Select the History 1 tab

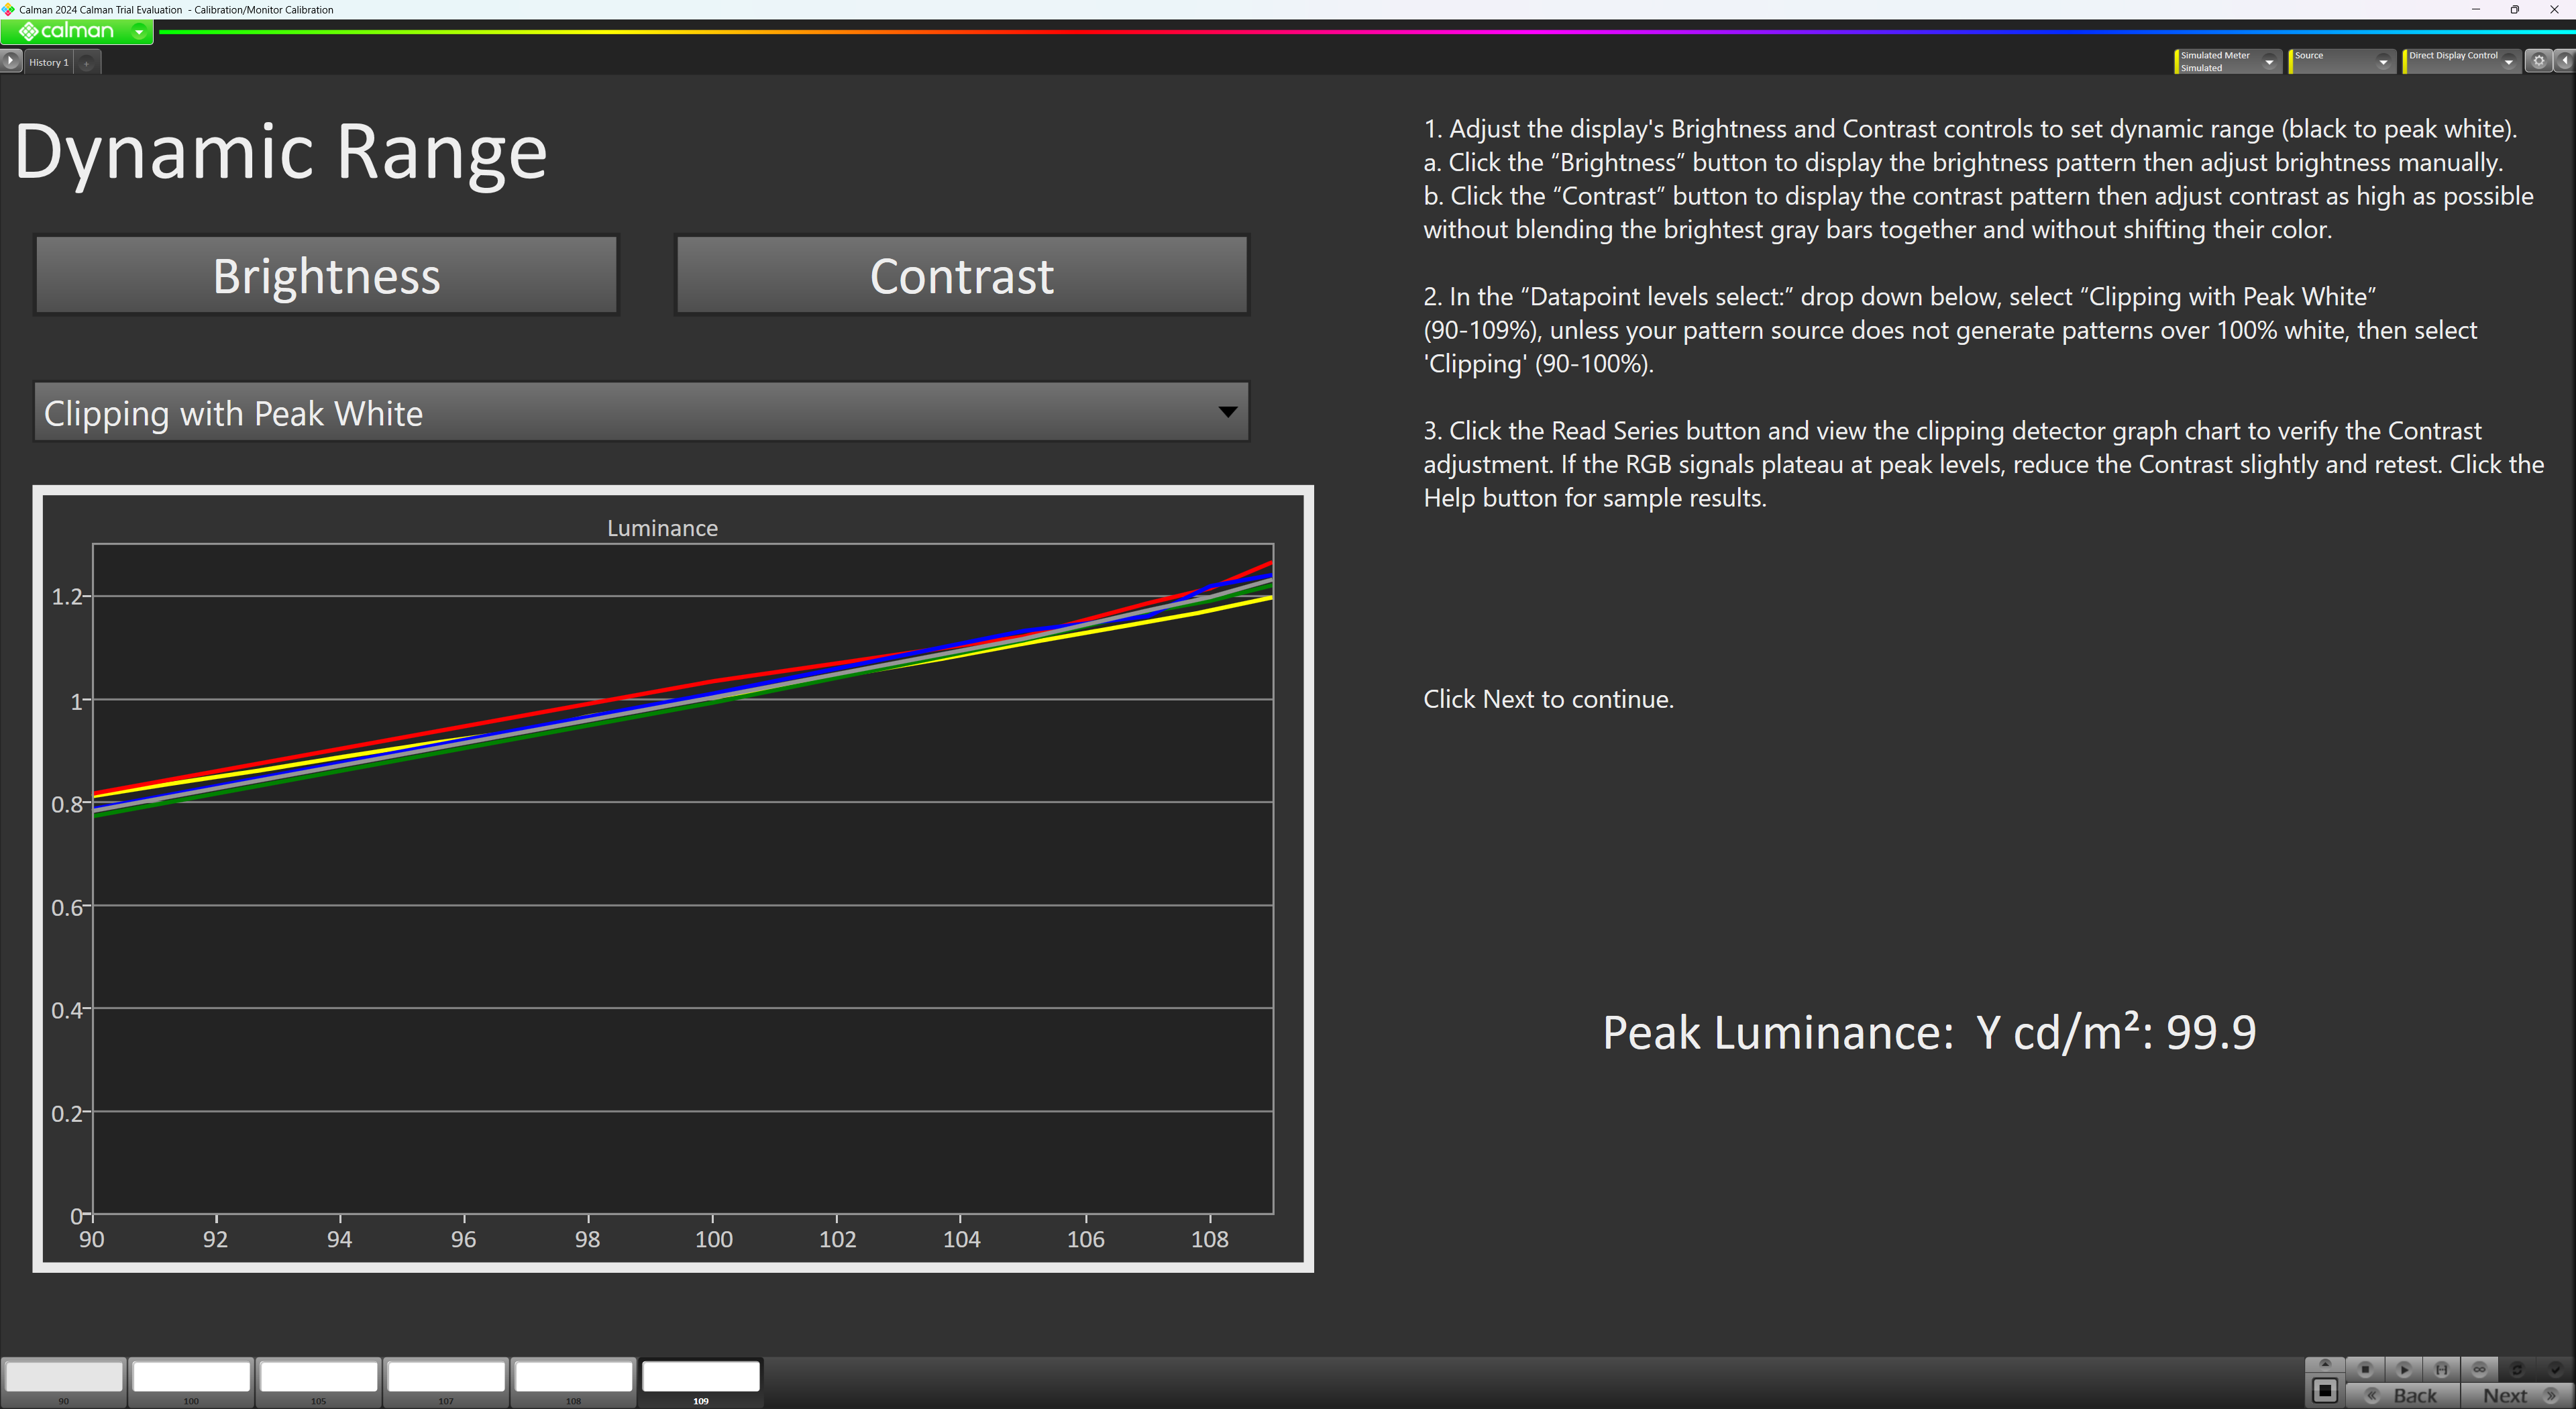click(x=49, y=62)
